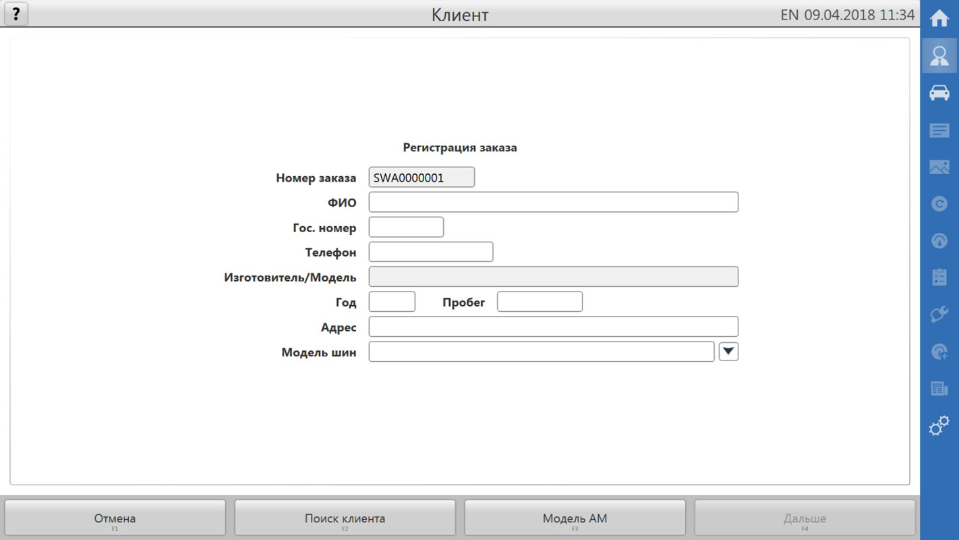Click the EN language indicator in header

pyautogui.click(x=789, y=15)
